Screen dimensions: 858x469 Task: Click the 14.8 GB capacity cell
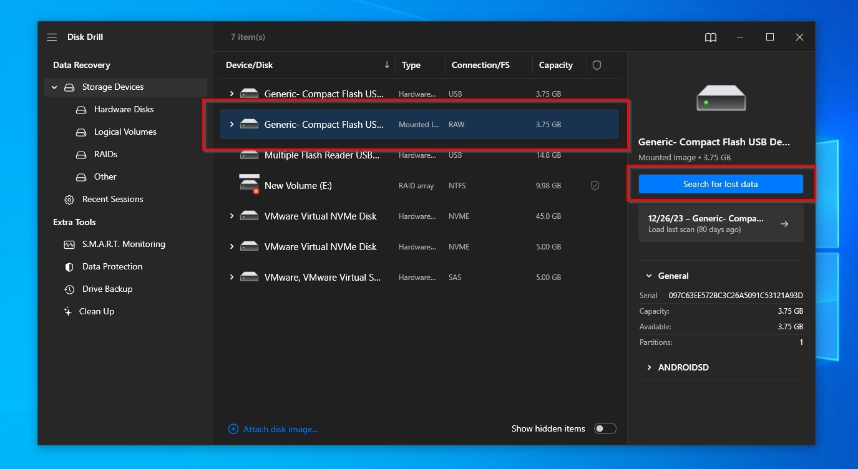coord(548,155)
